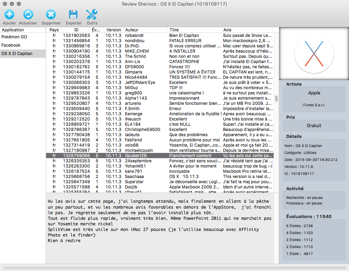The image size is (349, 271).
Task: Click the Gratuit price field
Action: (314, 125)
